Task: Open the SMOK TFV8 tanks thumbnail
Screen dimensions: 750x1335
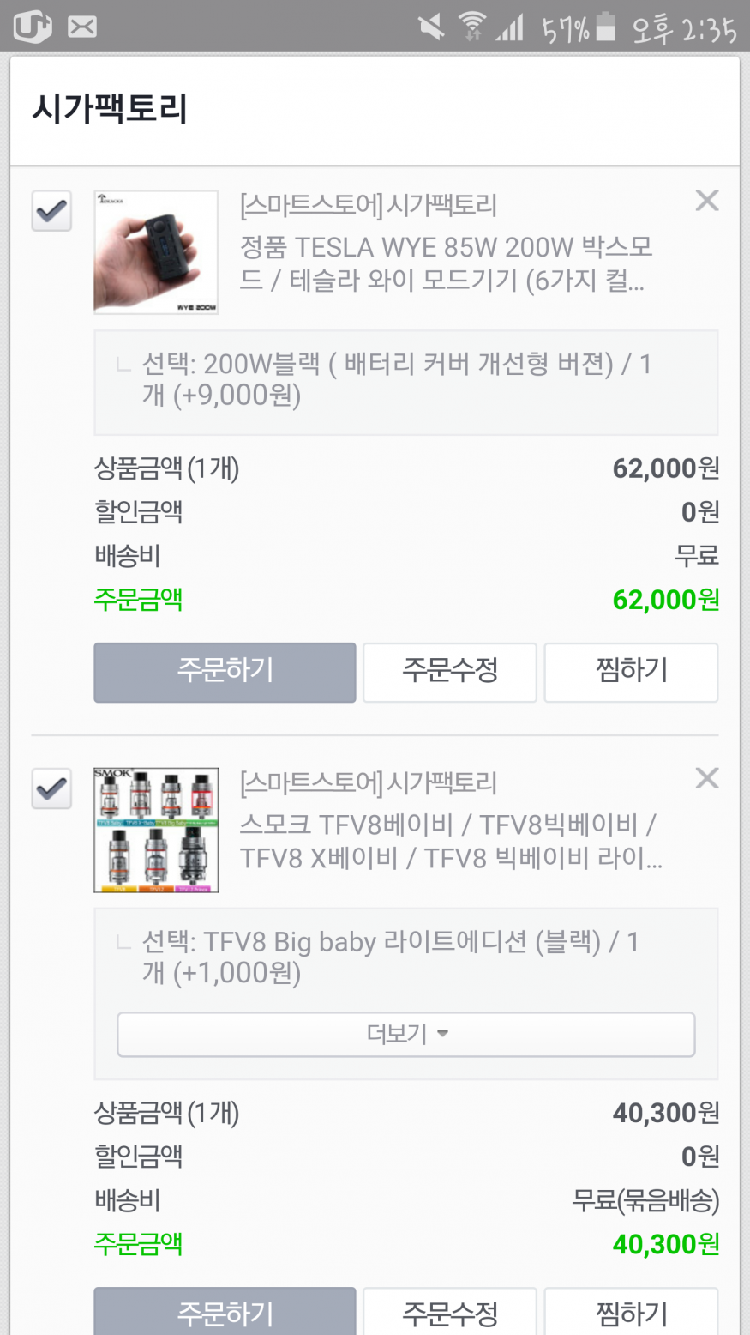Action: (x=156, y=830)
